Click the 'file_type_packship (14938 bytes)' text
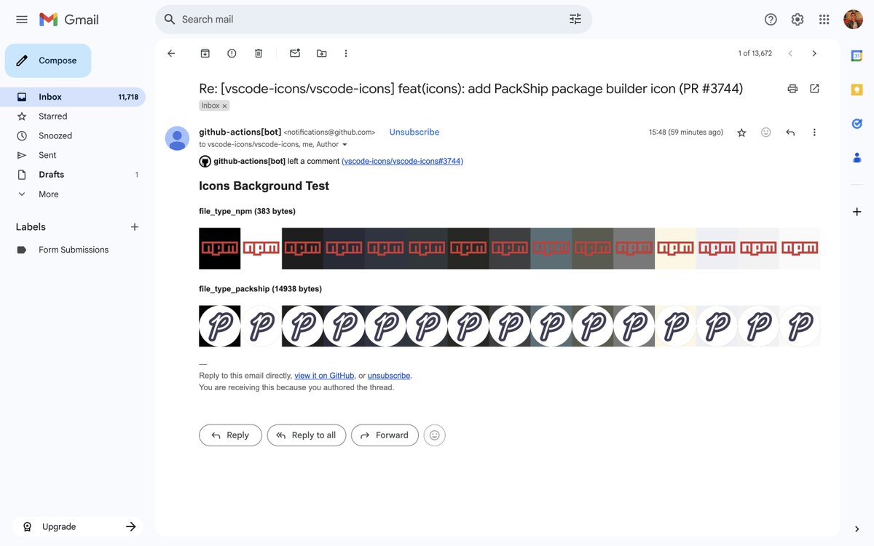The height and width of the screenshot is (546, 874). tap(261, 289)
